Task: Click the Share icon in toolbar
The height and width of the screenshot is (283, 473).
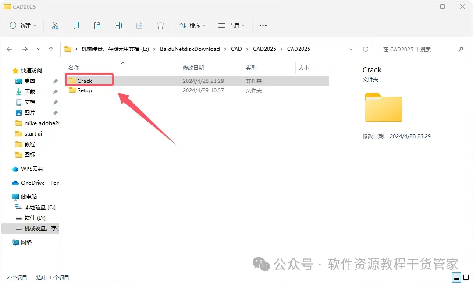Action: [139, 26]
